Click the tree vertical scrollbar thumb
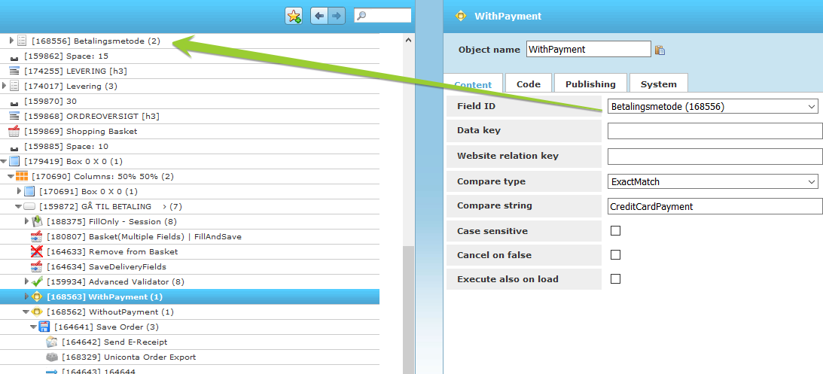Screen dimensions: 823x374 408,309
